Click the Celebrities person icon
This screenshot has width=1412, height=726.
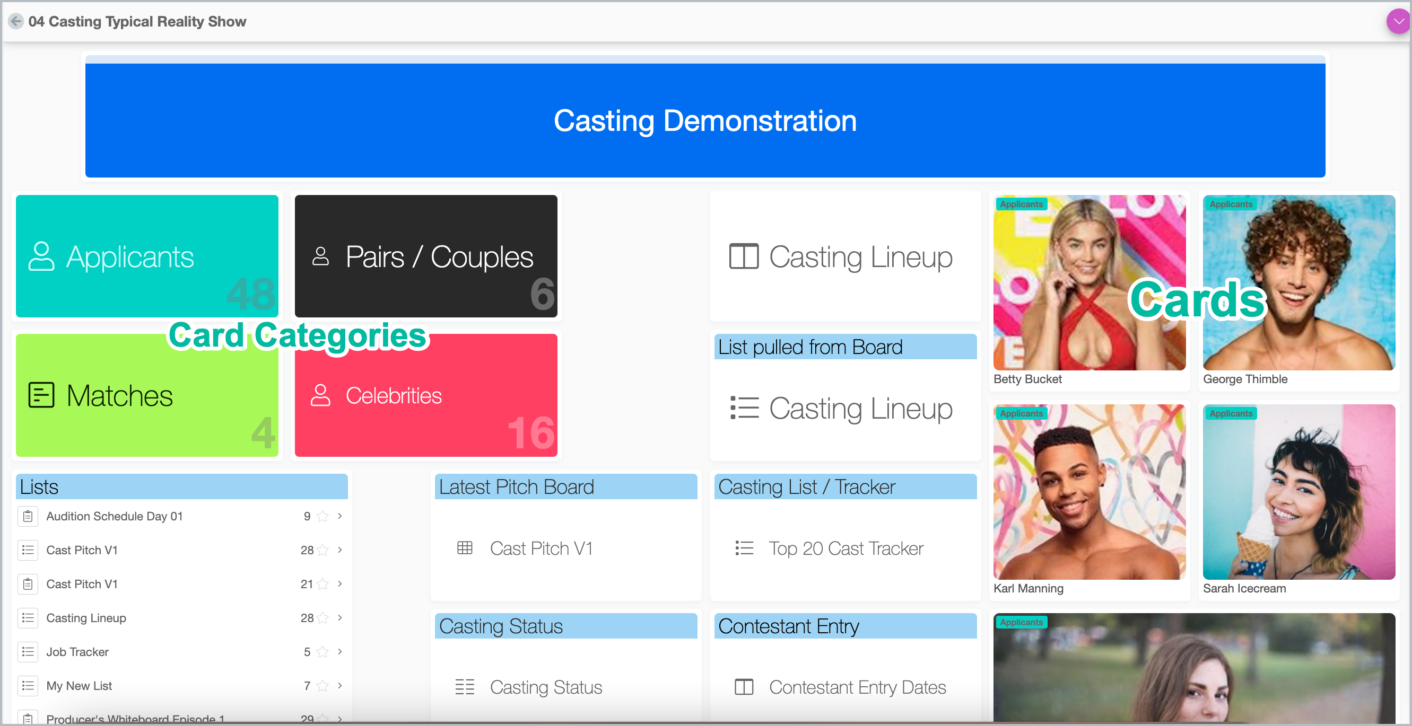[320, 395]
